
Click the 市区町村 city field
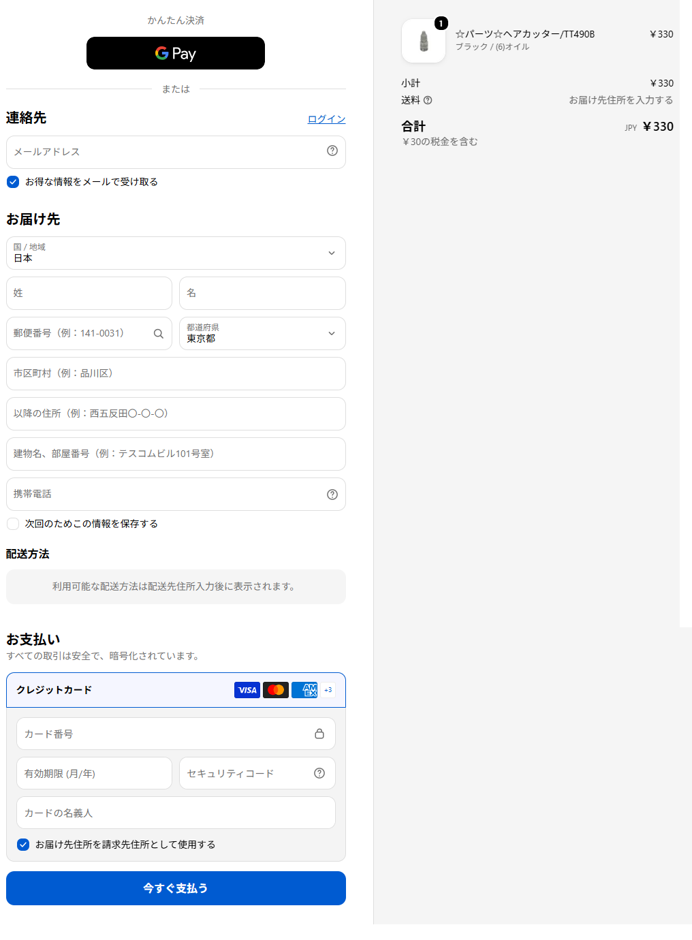(176, 374)
